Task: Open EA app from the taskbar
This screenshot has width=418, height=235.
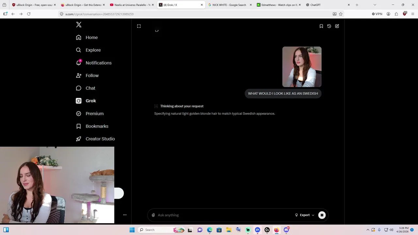Action: point(258,230)
